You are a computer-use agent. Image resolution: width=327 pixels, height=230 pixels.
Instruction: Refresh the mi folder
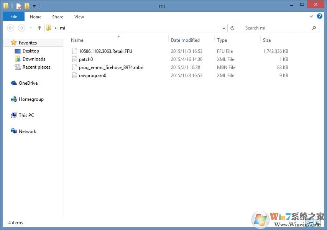[232, 28]
